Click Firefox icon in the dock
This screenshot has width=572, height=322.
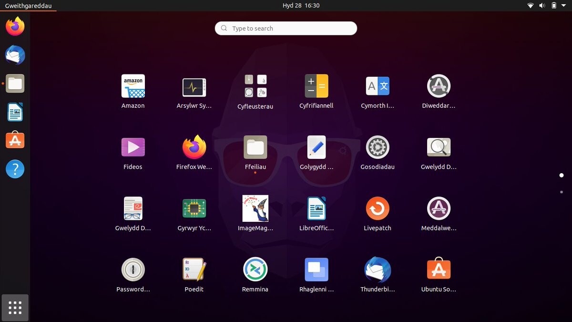pos(15,26)
